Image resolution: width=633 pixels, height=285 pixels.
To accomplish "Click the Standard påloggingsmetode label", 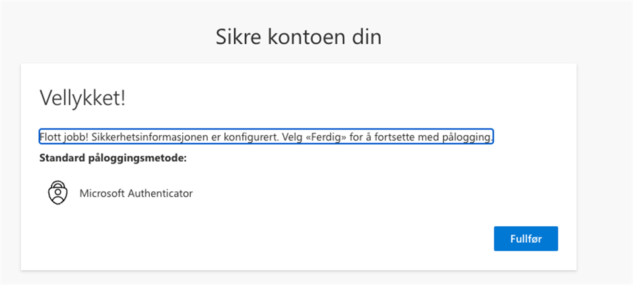I will pos(113,158).
